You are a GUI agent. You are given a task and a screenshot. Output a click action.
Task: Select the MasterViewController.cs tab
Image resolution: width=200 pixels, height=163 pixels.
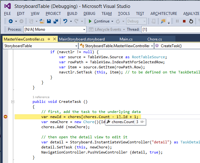[x=24, y=39]
